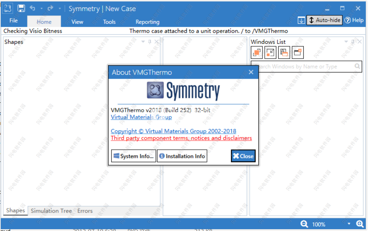Switch to the Simulation Tree tab

point(51,211)
